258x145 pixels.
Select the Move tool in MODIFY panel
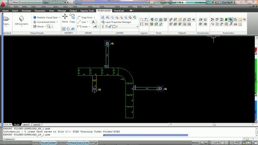pyautogui.click(x=65, y=18)
